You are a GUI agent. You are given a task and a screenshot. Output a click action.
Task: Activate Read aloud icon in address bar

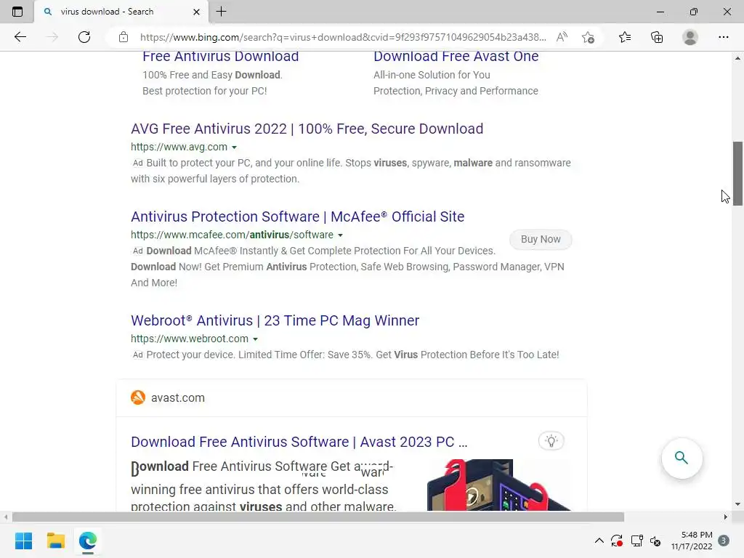(562, 37)
